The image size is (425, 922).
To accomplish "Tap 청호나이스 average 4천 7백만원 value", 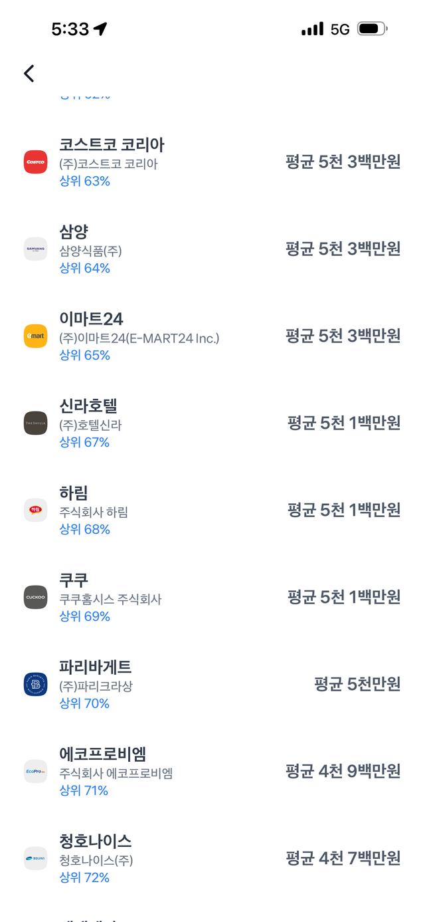I will point(343,859).
